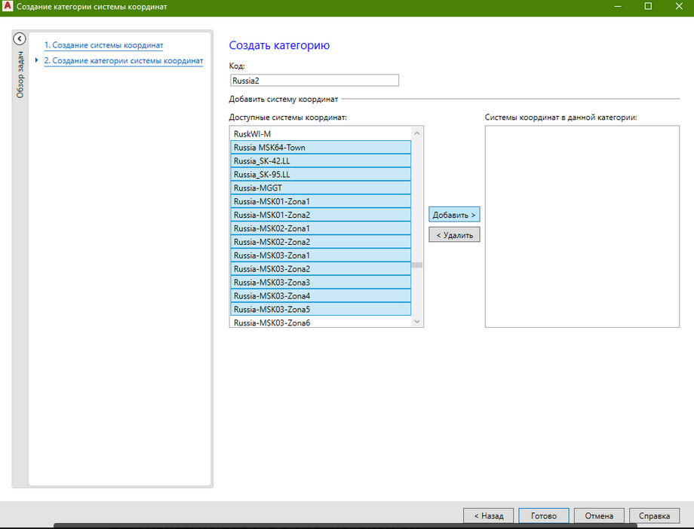Open help via Справка button
Viewport: 694px width, 529px height.
click(x=654, y=516)
